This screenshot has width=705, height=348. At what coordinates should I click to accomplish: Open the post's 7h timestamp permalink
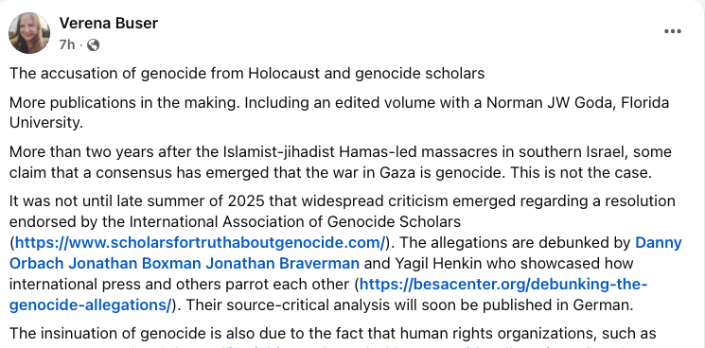67,44
